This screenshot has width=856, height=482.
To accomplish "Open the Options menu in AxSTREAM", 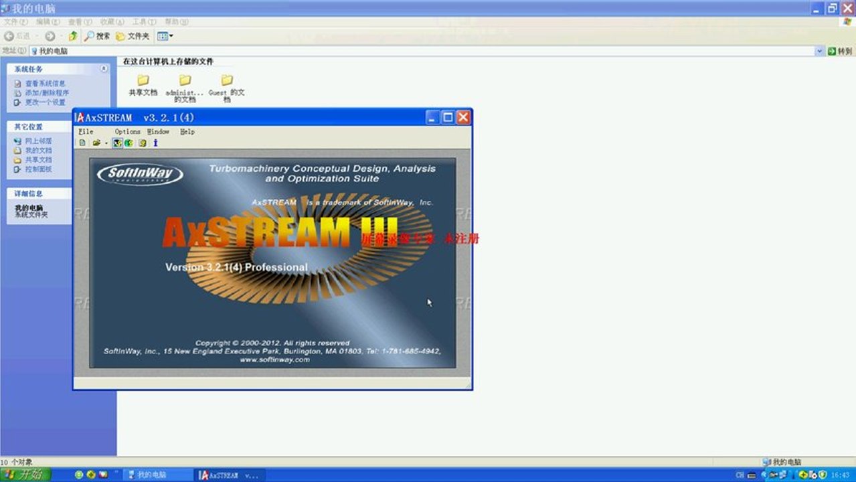I will [x=127, y=132].
